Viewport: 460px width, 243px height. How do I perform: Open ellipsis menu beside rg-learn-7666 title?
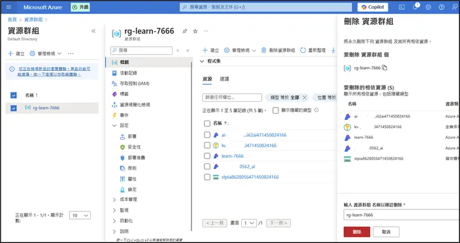pyautogui.click(x=206, y=31)
